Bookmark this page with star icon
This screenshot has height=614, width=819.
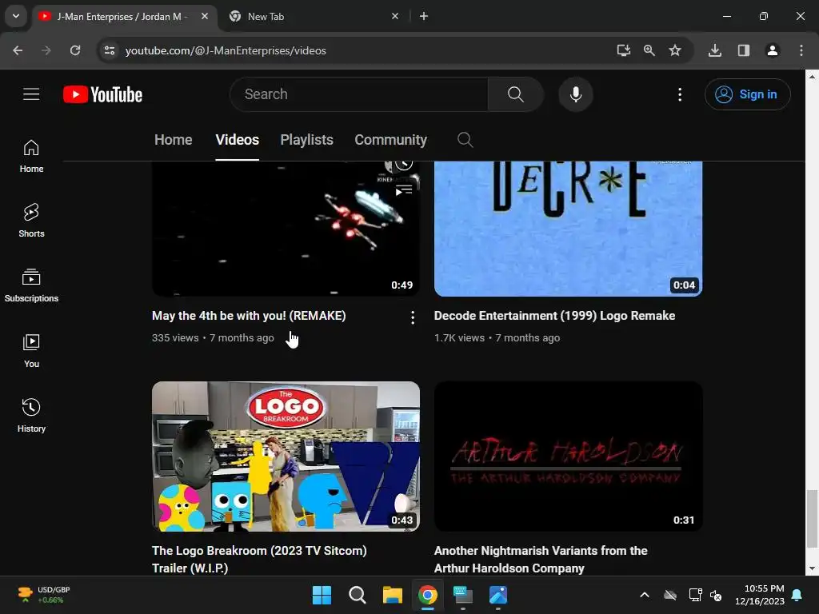675,50
